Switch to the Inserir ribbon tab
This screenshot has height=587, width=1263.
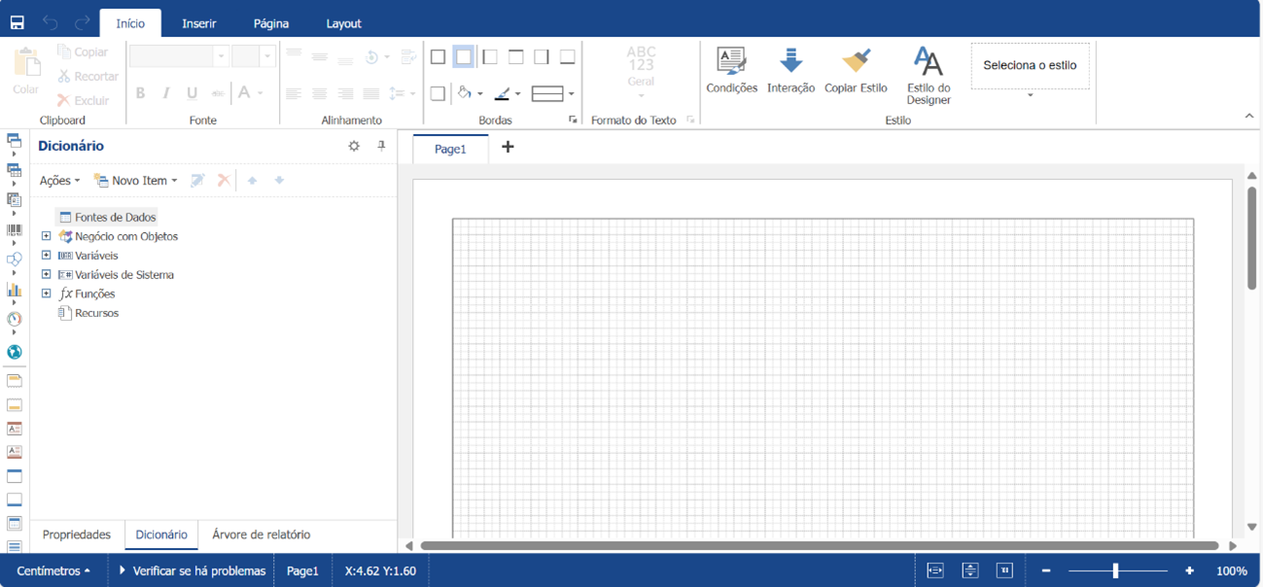[x=199, y=23]
